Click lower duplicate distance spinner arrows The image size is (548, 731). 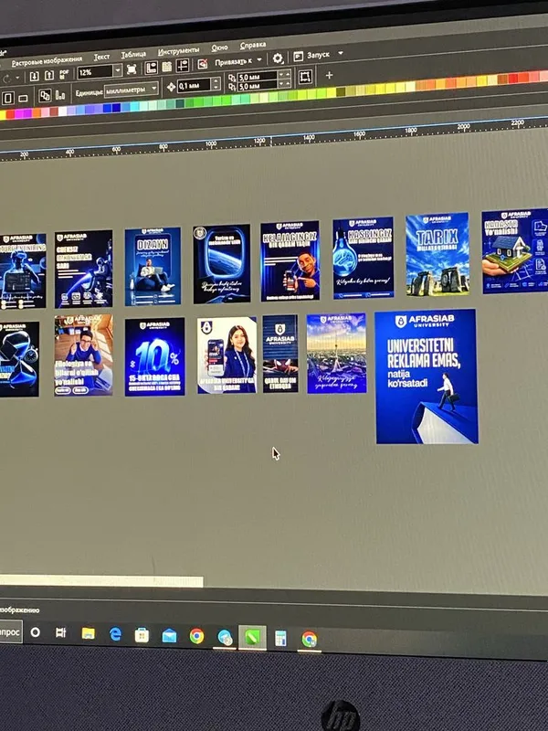285,83
